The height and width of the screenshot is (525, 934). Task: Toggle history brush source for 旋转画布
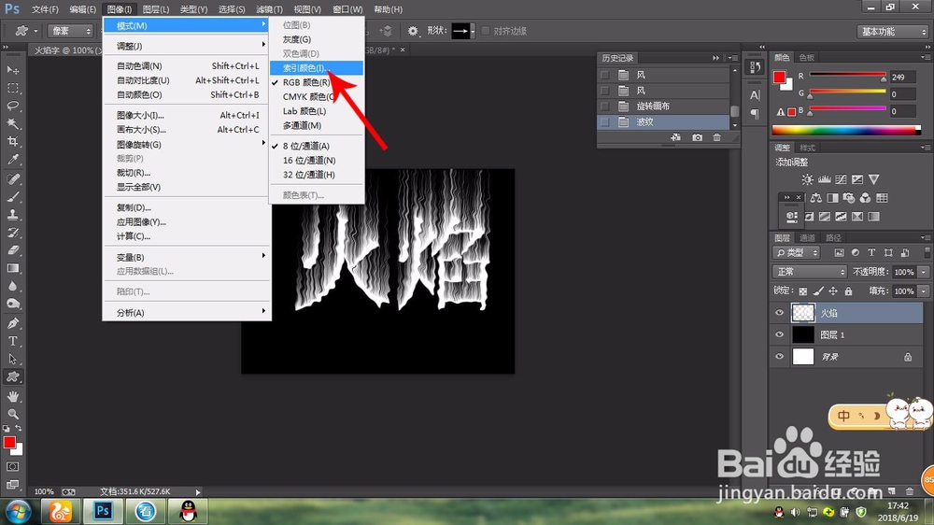[x=605, y=106]
